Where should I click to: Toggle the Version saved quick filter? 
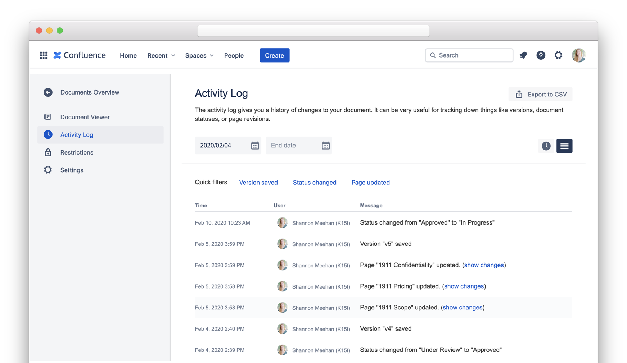258,183
